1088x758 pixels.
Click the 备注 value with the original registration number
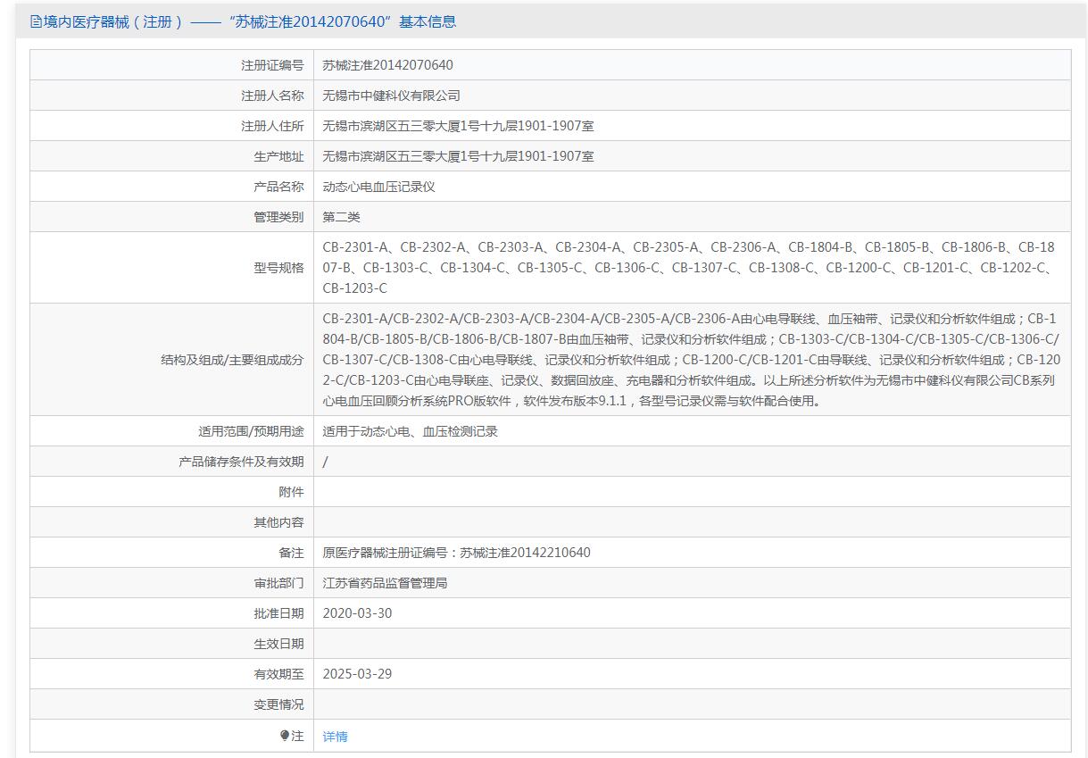(x=456, y=553)
